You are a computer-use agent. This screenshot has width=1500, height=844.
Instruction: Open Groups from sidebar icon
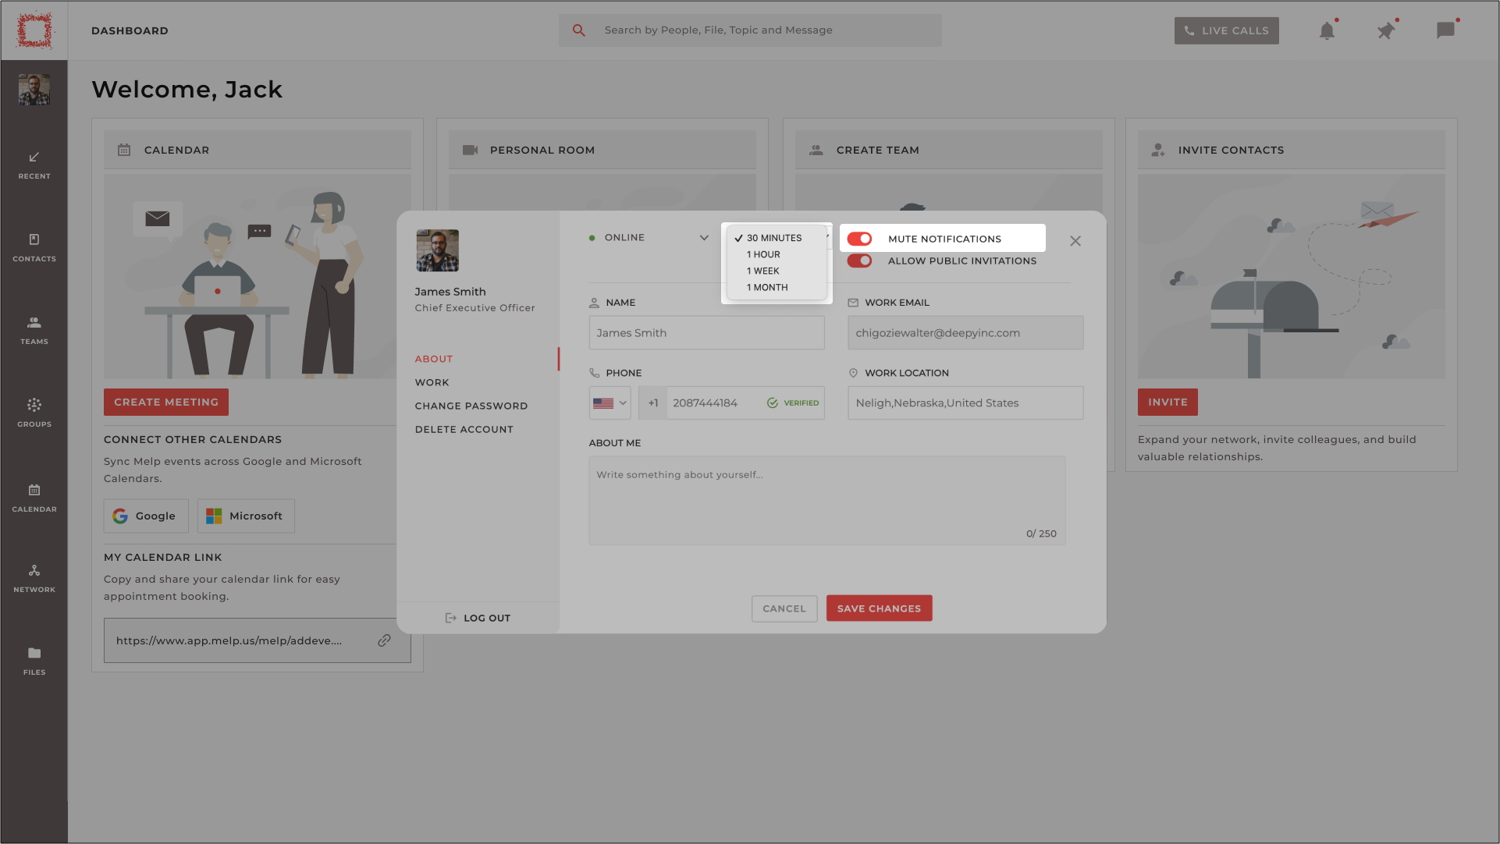[34, 410]
